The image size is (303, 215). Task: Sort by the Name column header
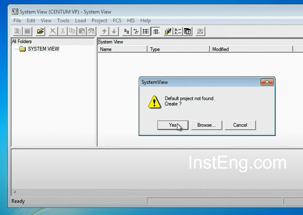coord(122,49)
